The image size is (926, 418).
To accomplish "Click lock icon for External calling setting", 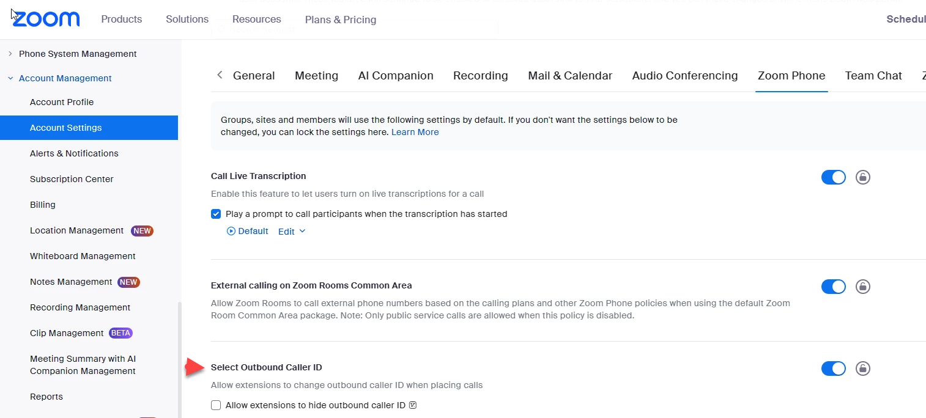I will (862, 287).
